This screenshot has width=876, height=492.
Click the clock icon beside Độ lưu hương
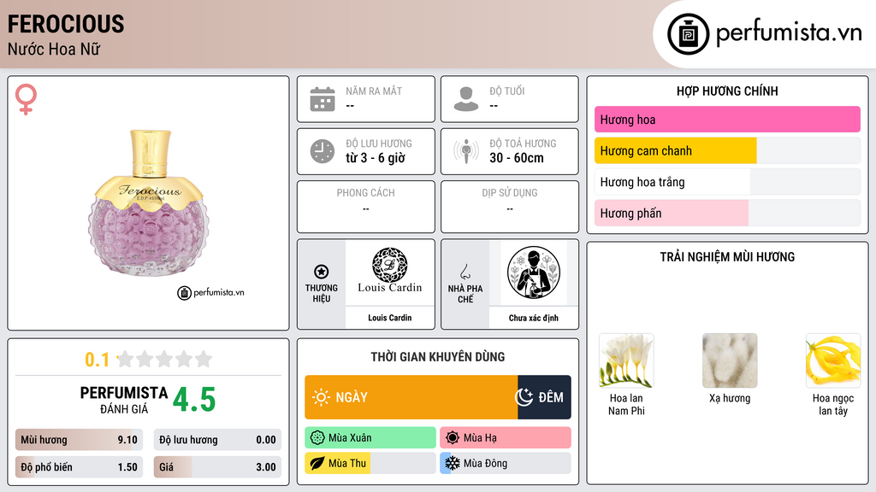click(x=323, y=151)
